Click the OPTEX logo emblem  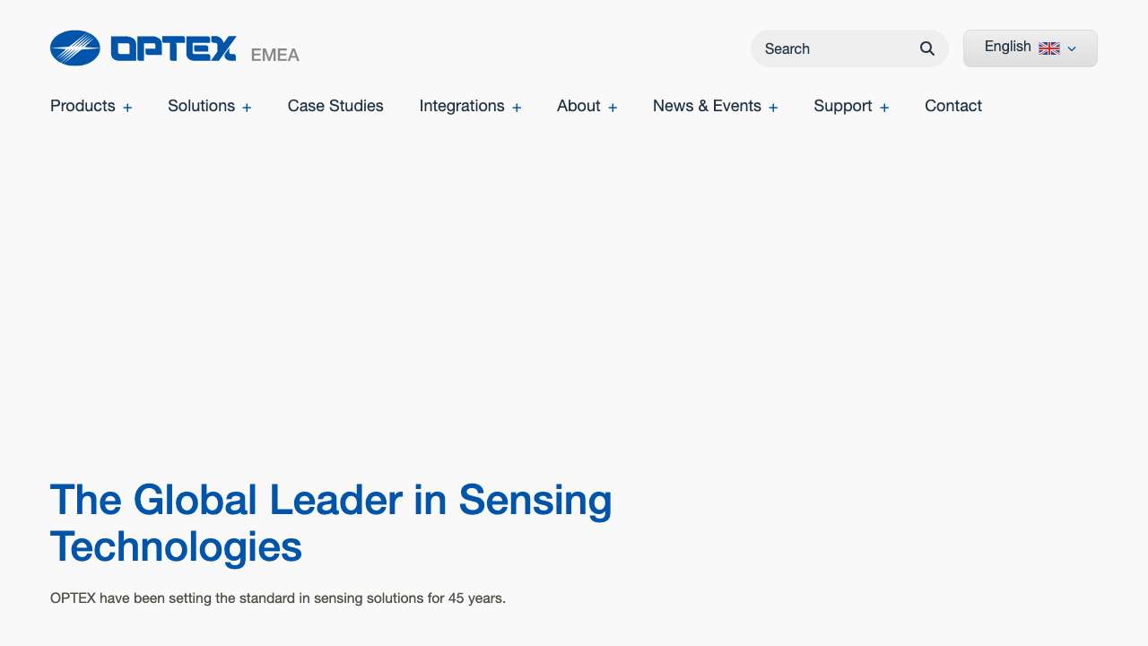[75, 48]
